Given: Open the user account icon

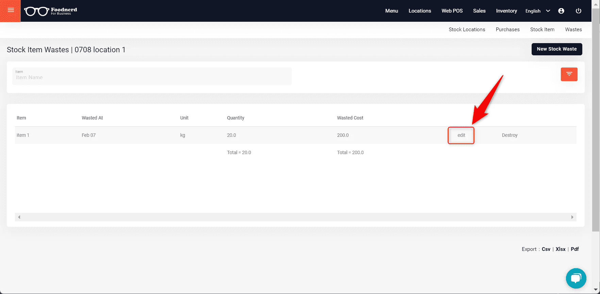Looking at the screenshot, I should tap(561, 11).
